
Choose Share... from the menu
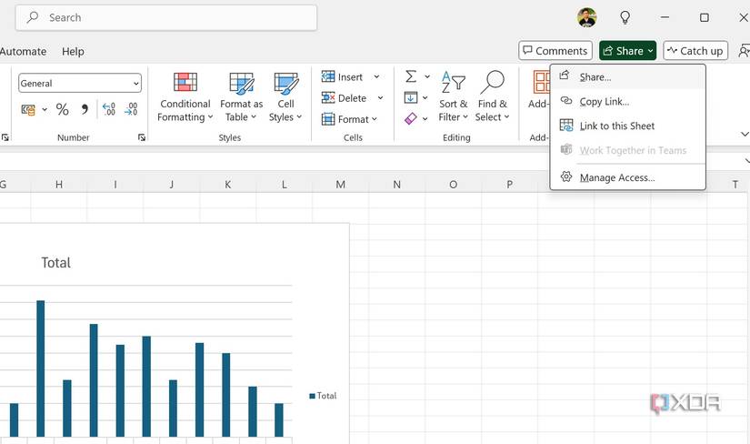(x=627, y=77)
